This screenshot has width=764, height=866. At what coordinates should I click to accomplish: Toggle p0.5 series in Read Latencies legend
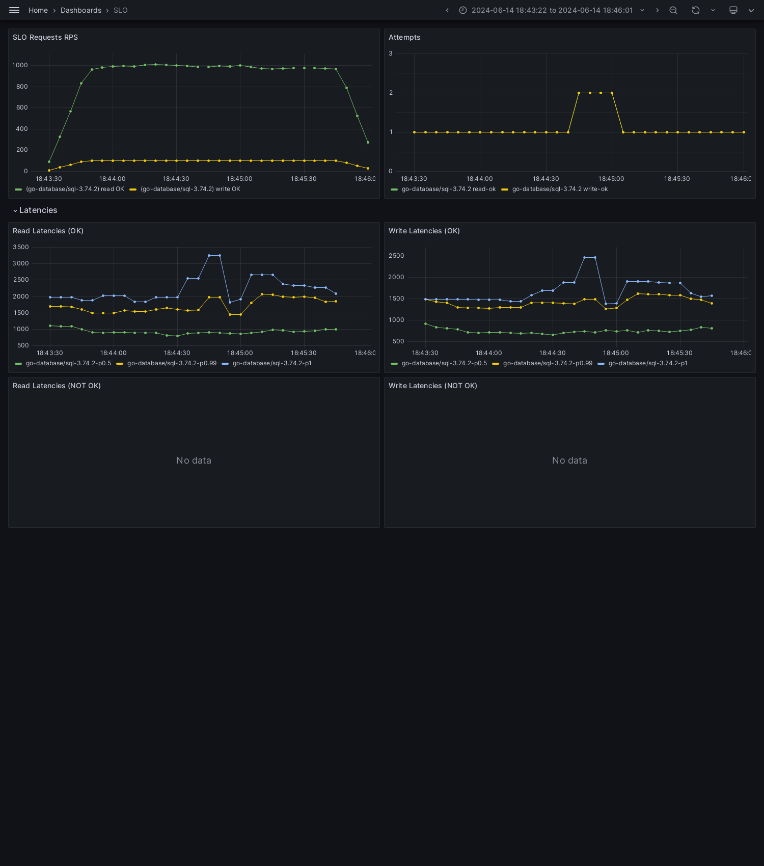pos(68,363)
